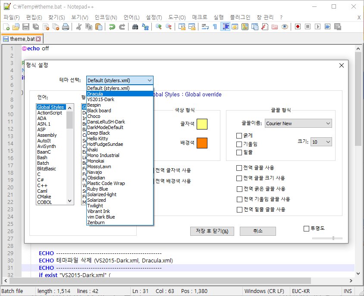Click the Open file folder icon
364x296 pixels.
coord(16,27)
